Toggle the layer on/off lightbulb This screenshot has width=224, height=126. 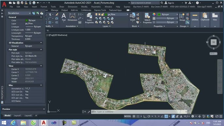coord(96,14)
